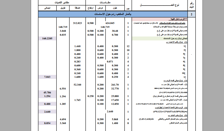Select the addition value 52.340
Viewport: 224px width, 131px height.
[x=78, y=85]
